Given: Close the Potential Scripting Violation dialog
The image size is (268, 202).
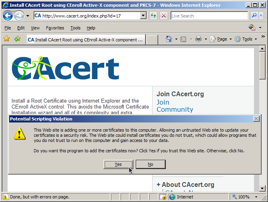Looking at the screenshot, I should click(x=256, y=119).
